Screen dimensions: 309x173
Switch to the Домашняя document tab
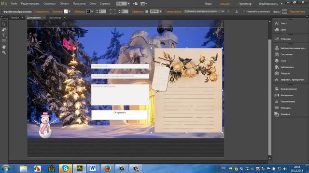pos(34,18)
